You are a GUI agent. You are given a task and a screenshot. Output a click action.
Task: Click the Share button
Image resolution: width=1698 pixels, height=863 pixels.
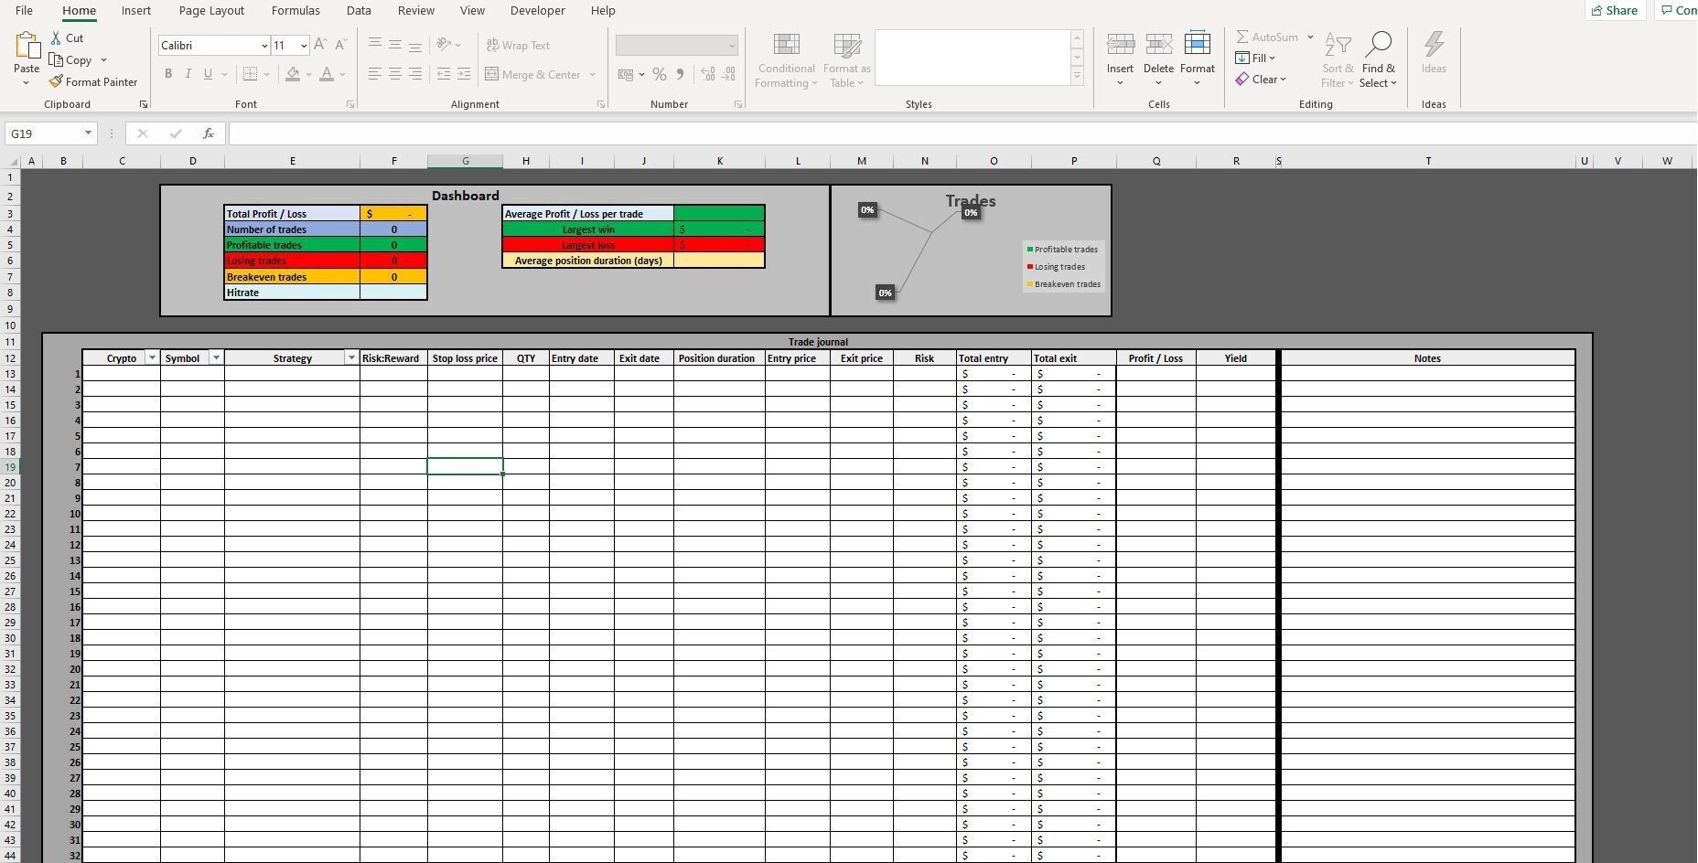click(x=1615, y=10)
